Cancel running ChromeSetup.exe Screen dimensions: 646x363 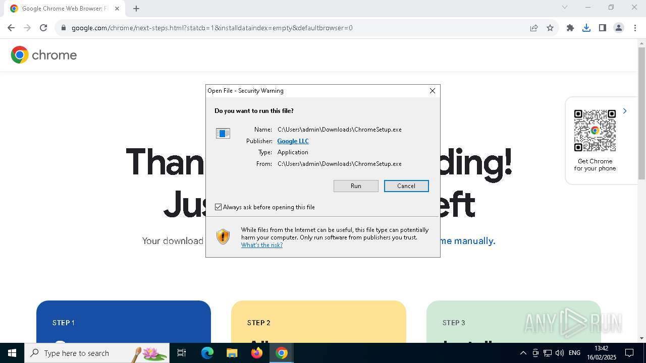tap(406, 186)
